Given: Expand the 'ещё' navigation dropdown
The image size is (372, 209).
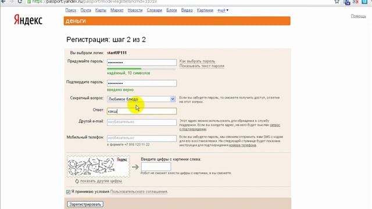Looking at the screenshot, I should [x=223, y=10].
